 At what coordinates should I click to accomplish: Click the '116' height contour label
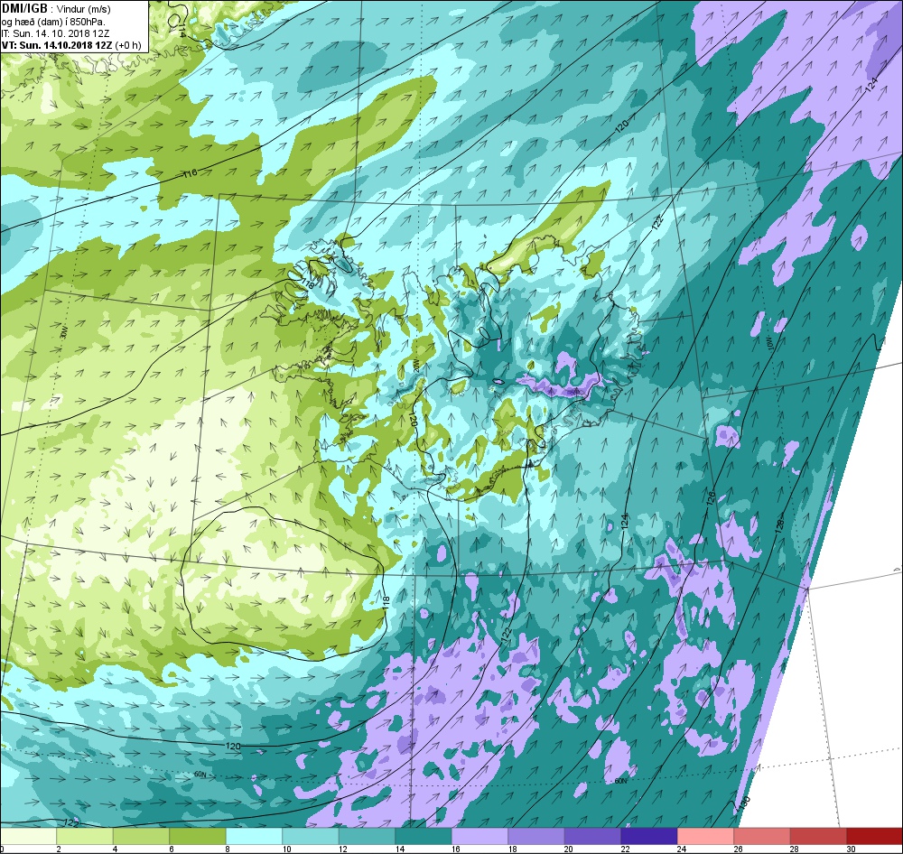190,172
